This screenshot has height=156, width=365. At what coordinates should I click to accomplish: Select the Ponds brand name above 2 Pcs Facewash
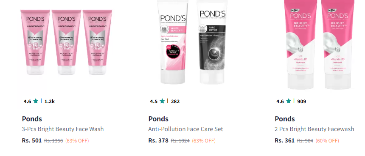[285, 119]
